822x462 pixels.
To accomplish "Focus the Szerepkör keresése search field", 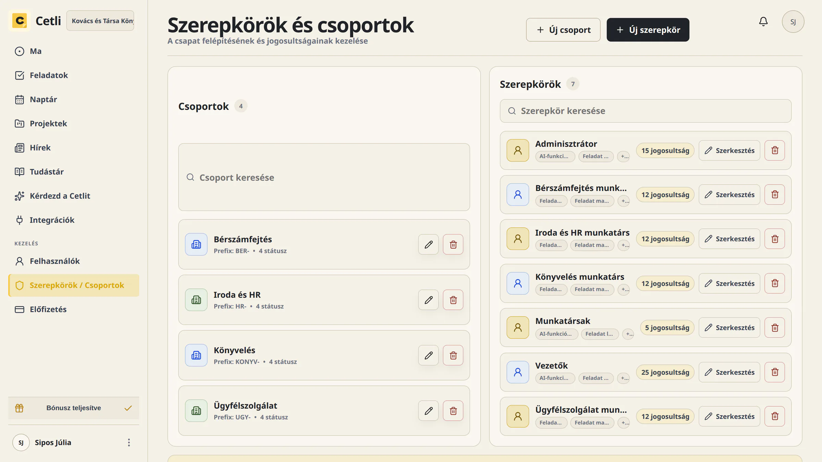I will coord(646,111).
